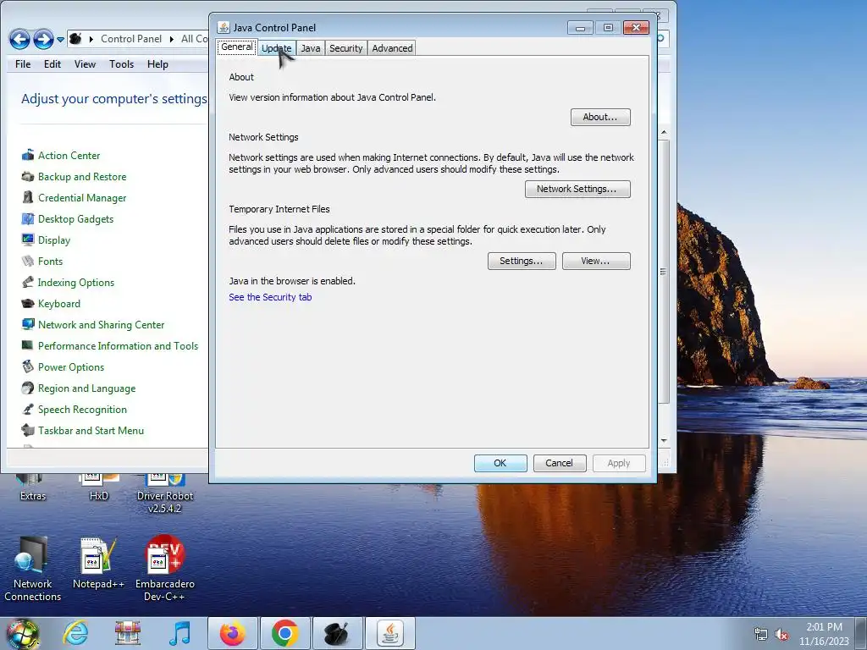Open Indexing Options

(x=75, y=283)
